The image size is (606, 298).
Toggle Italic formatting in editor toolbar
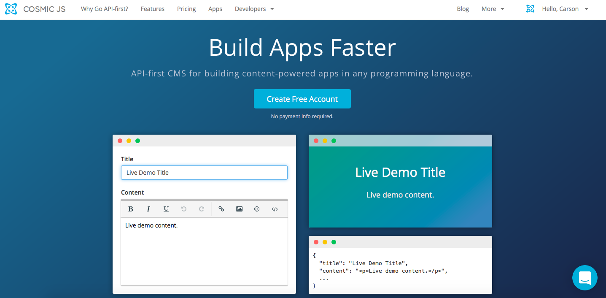pyautogui.click(x=148, y=209)
